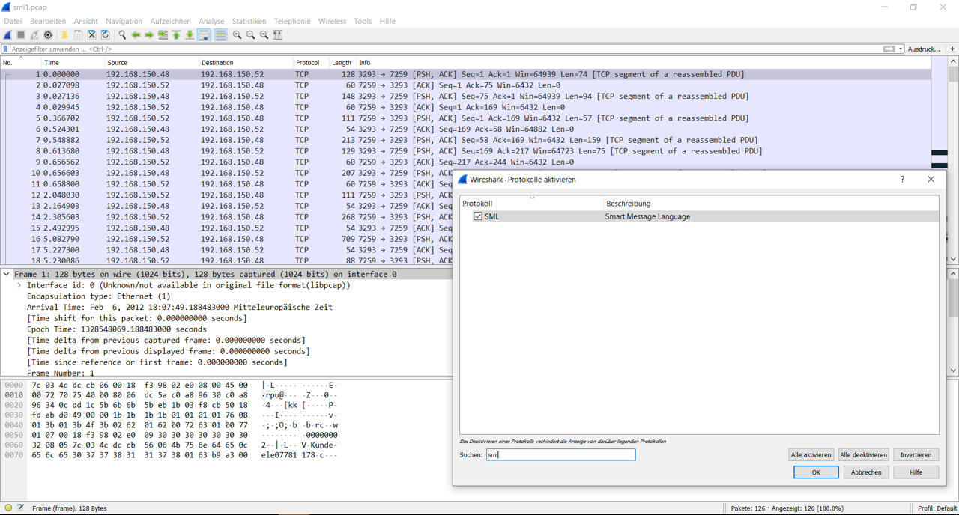Image resolution: width=959 pixels, height=515 pixels.
Task: Open the Wireless menu
Action: pyautogui.click(x=332, y=21)
